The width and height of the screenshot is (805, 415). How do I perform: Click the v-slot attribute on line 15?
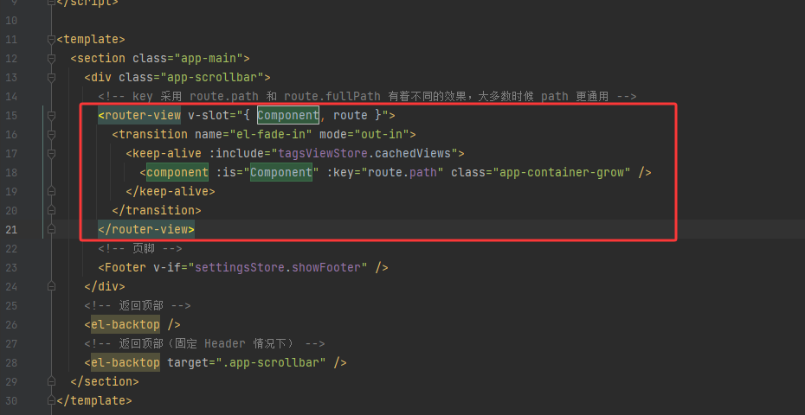tap(292, 115)
